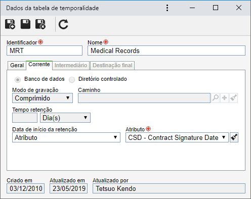Open the CSD - Contract Signature Date dropdown

tap(177, 137)
